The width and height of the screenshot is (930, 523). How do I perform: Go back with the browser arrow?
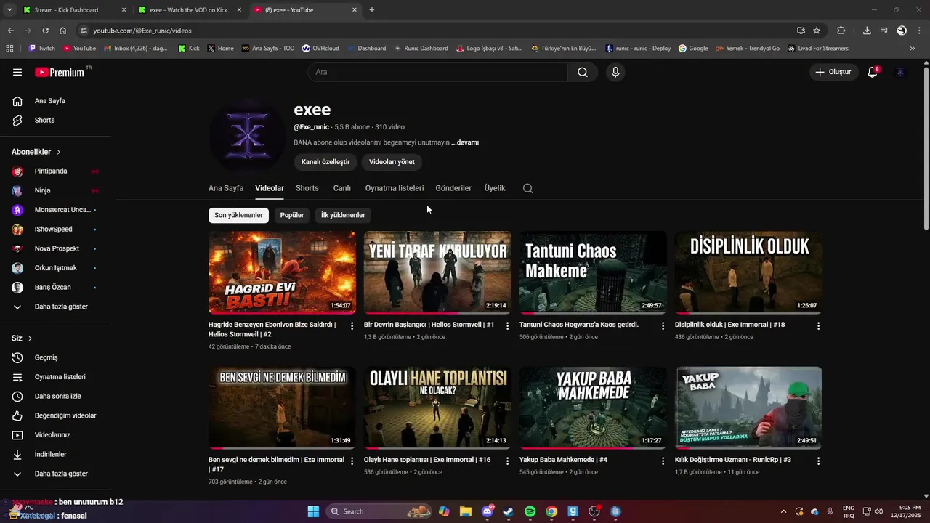(x=10, y=31)
